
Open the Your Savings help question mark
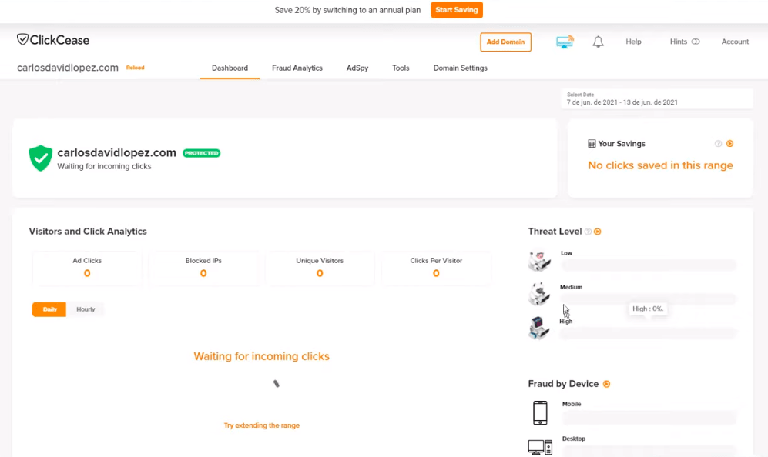718,144
